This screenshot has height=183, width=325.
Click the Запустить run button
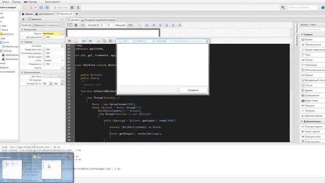coord(60,8)
